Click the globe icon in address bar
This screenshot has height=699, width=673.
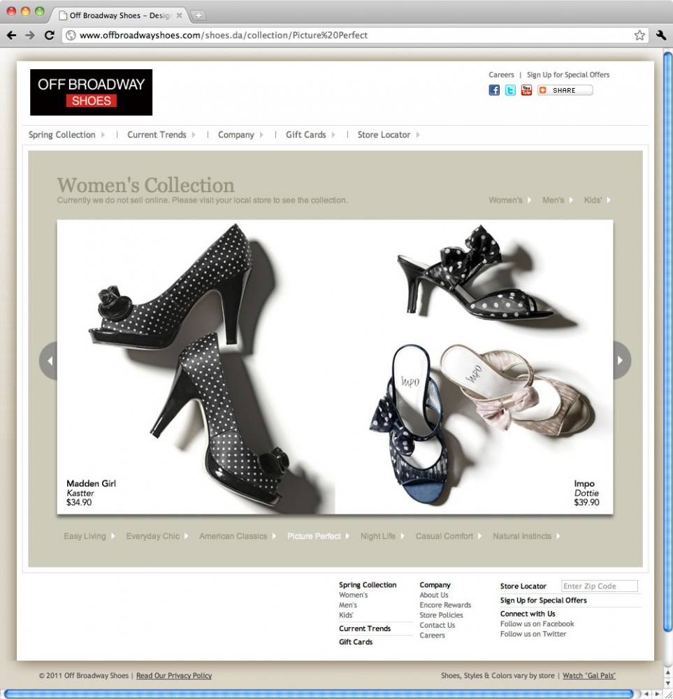[x=71, y=35]
